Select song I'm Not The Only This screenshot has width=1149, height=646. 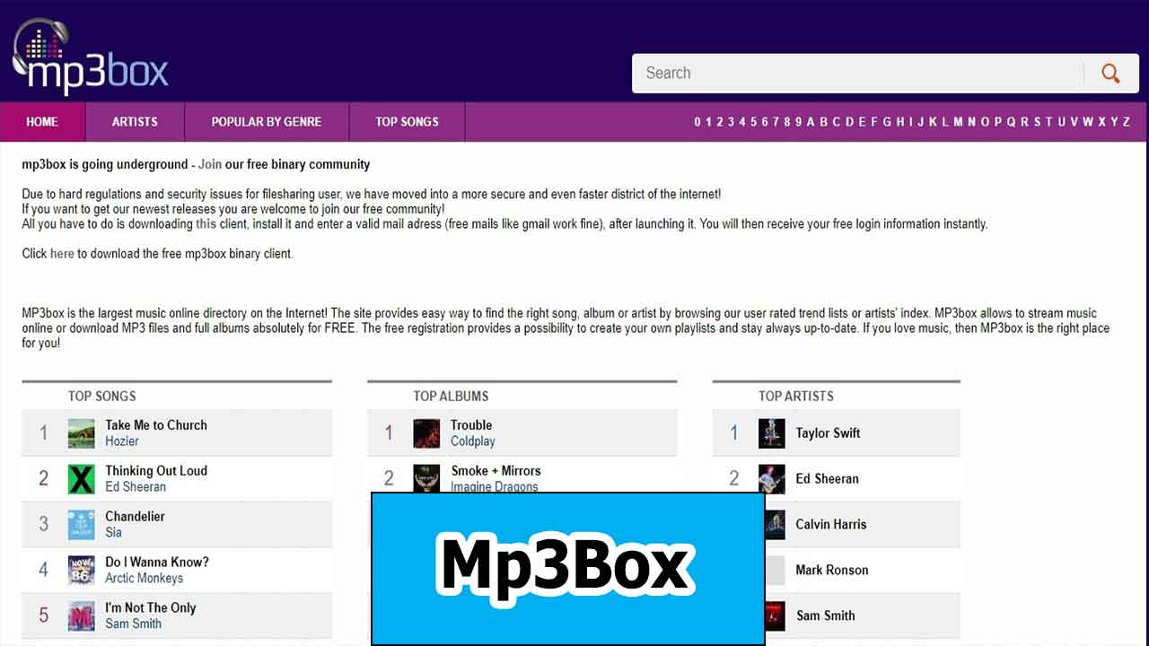click(x=150, y=608)
